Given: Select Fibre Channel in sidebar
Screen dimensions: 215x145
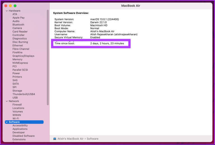Looking at the screenshot, I should (21, 49).
